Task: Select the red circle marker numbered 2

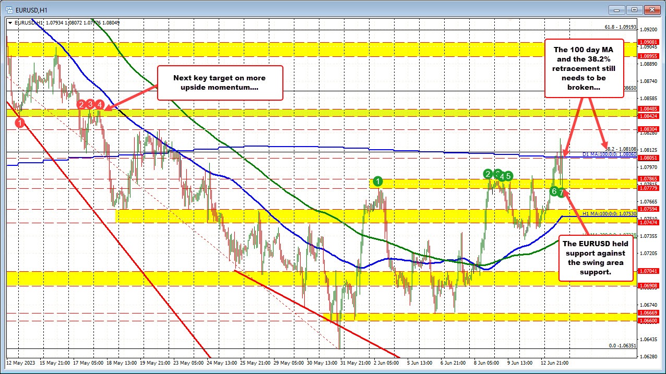Action: [81, 104]
